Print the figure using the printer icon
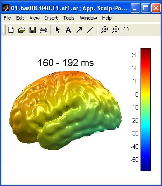The height and width of the screenshot is (186, 162). click(x=43, y=30)
